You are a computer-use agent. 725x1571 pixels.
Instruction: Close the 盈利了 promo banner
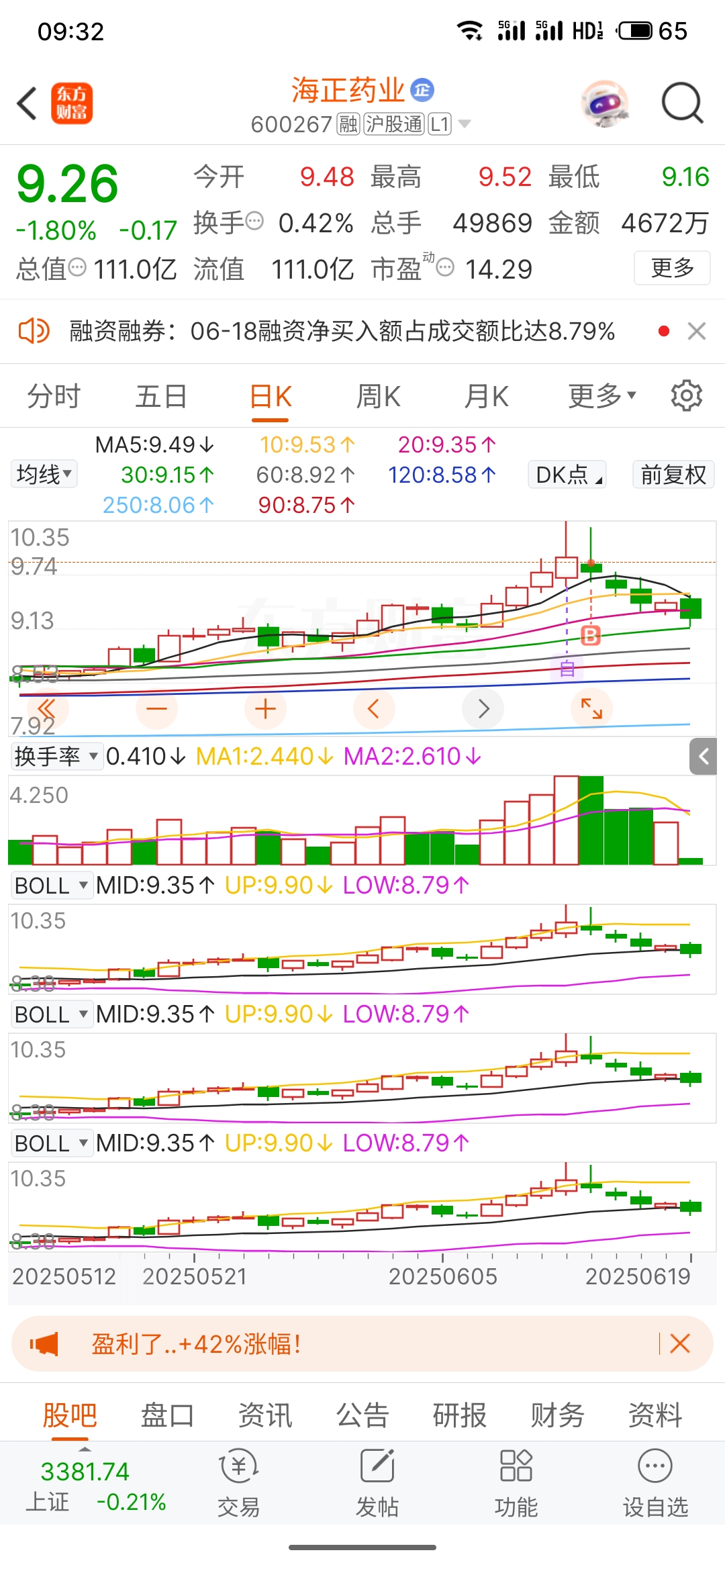tap(680, 1344)
